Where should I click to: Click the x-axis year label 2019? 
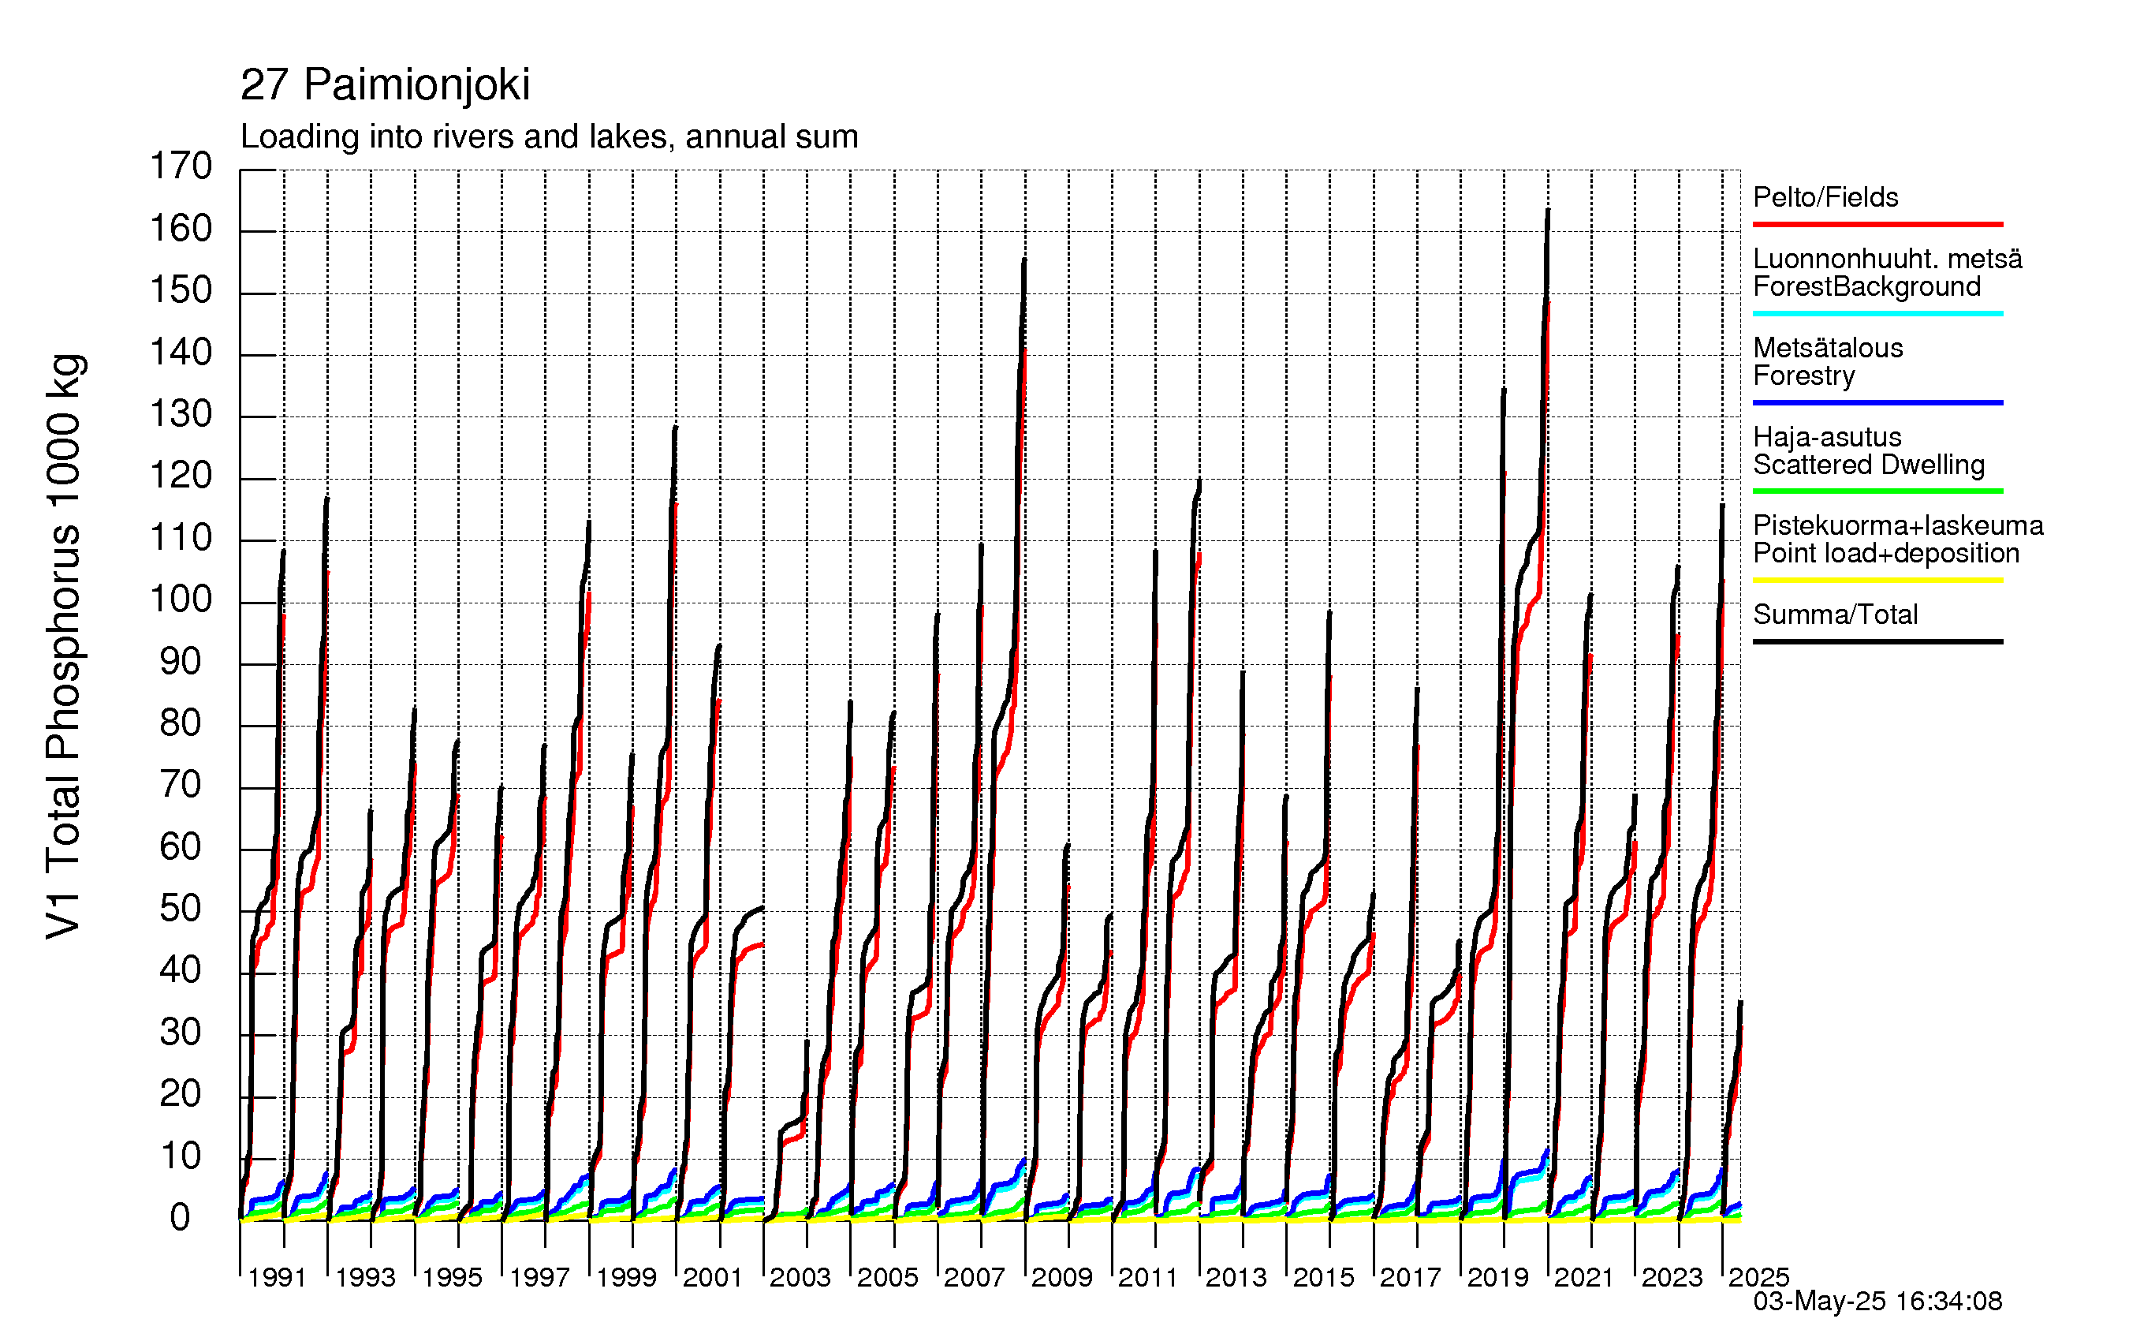click(x=1497, y=1277)
